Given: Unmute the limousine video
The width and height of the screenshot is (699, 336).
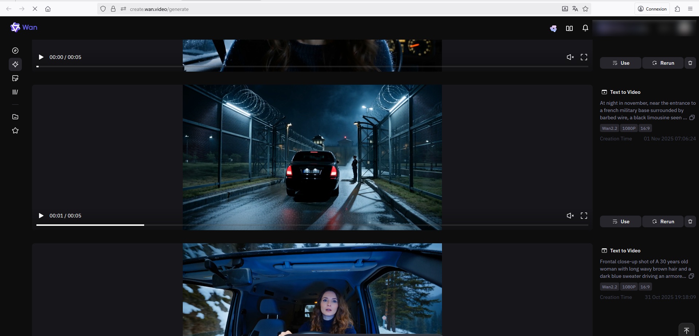Looking at the screenshot, I should (x=570, y=216).
